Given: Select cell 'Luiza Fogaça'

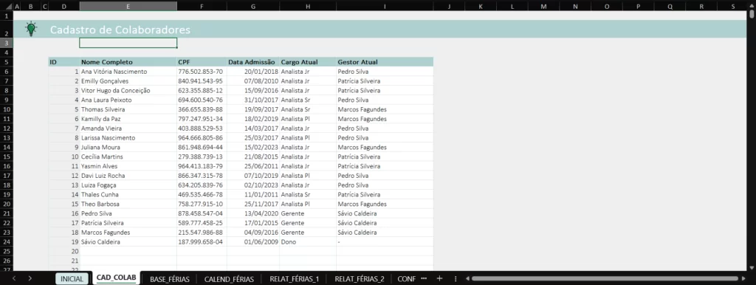Looking at the screenshot, I should pos(128,185).
